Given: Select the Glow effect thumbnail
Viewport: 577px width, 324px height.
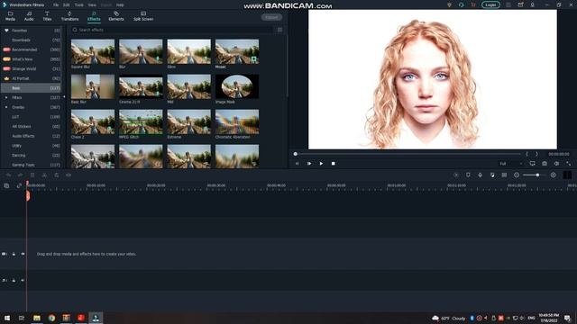Looking at the screenshot, I should click(189, 51).
